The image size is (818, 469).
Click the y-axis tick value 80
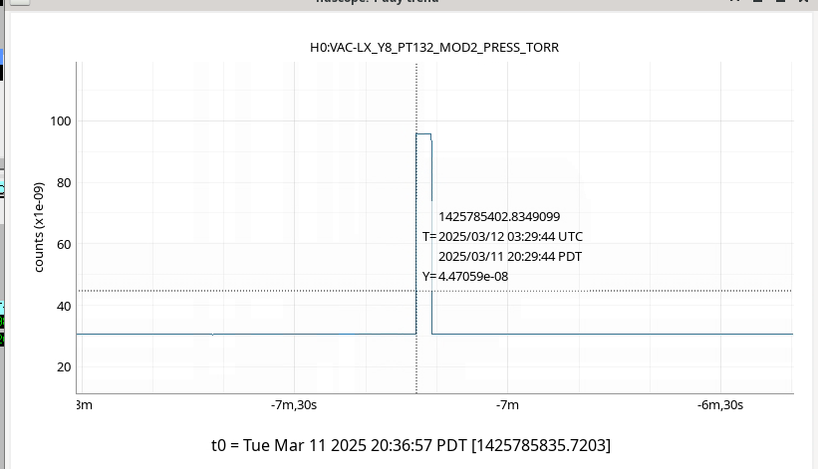tap(64, 183)
